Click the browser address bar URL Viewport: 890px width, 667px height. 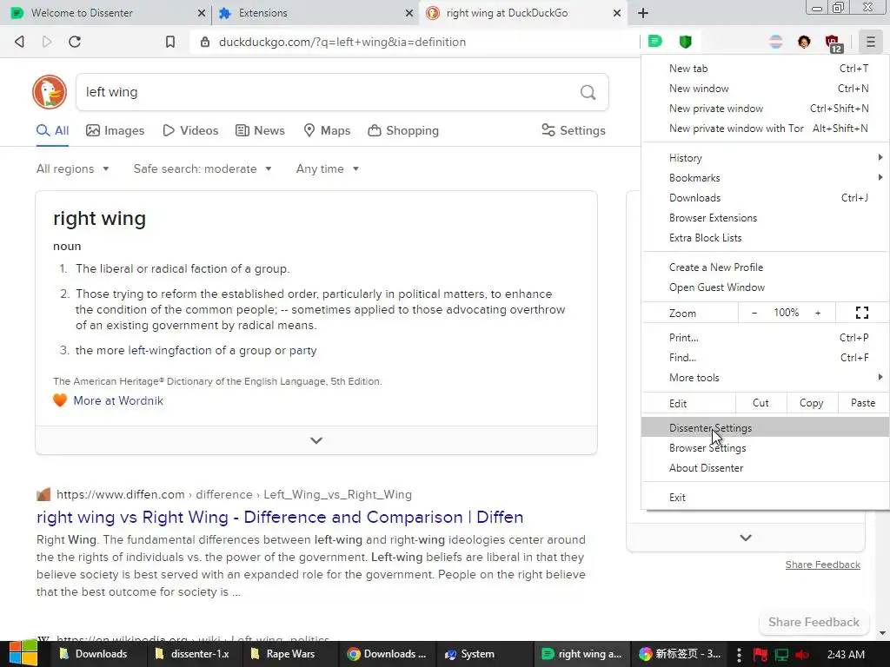[342, 42]
